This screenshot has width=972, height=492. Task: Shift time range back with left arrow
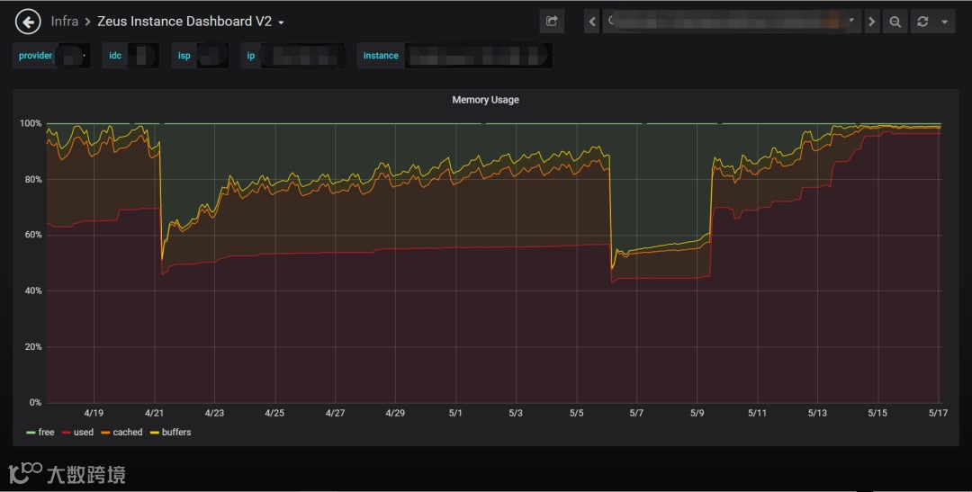(592, 22)
